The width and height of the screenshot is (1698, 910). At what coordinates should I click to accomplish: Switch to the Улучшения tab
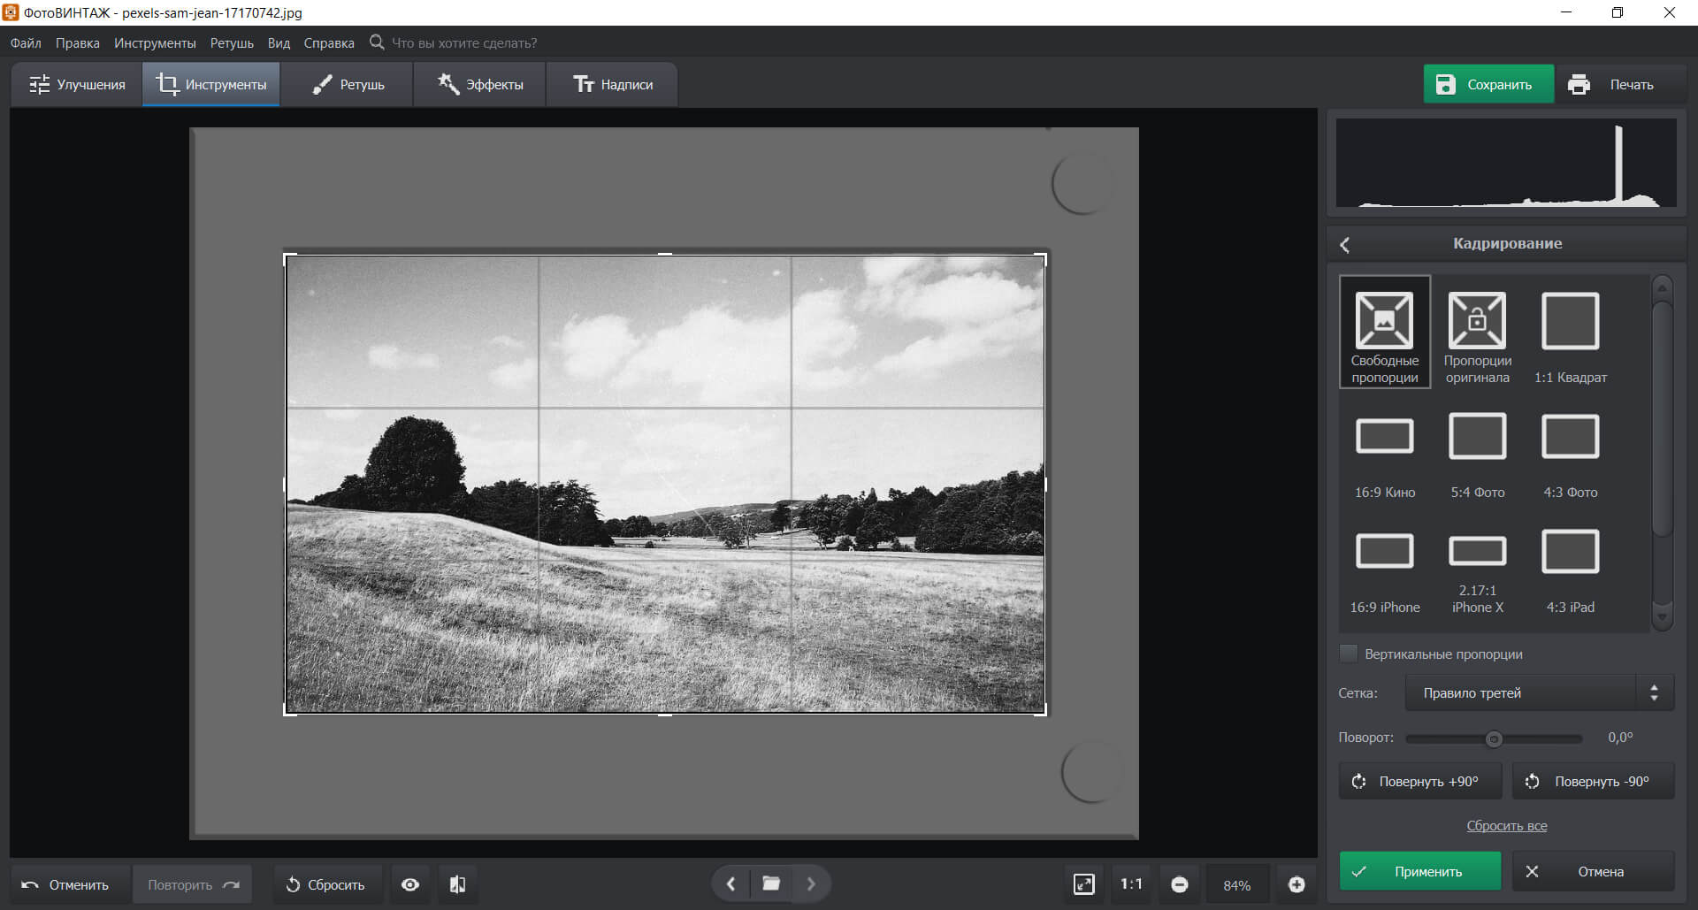pos(77,85)
